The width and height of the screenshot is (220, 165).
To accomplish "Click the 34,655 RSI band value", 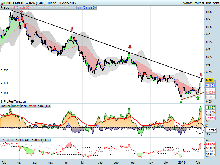I will tap(210, 154).
